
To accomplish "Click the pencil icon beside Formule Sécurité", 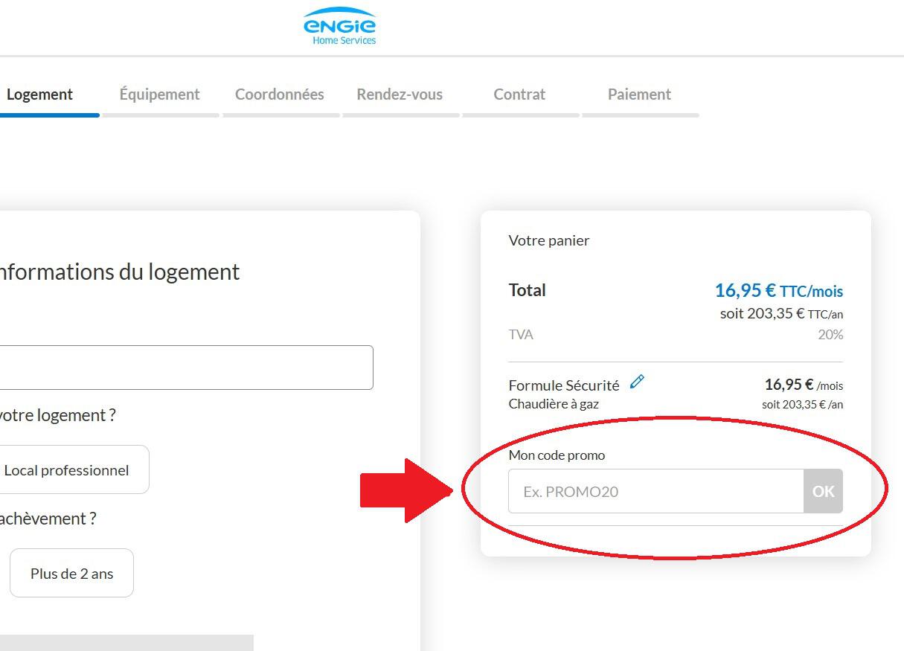I will (x=638, y=381).
